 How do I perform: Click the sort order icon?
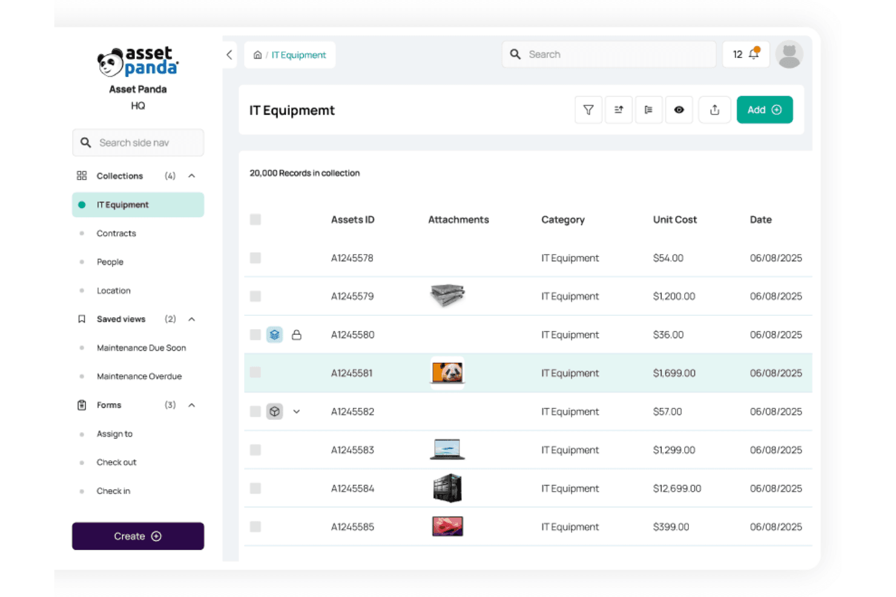[618, 110]
